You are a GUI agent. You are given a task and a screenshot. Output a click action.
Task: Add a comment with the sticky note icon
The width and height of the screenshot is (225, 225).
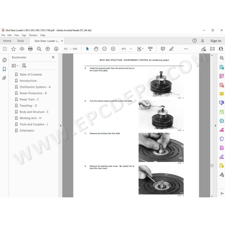163,49
